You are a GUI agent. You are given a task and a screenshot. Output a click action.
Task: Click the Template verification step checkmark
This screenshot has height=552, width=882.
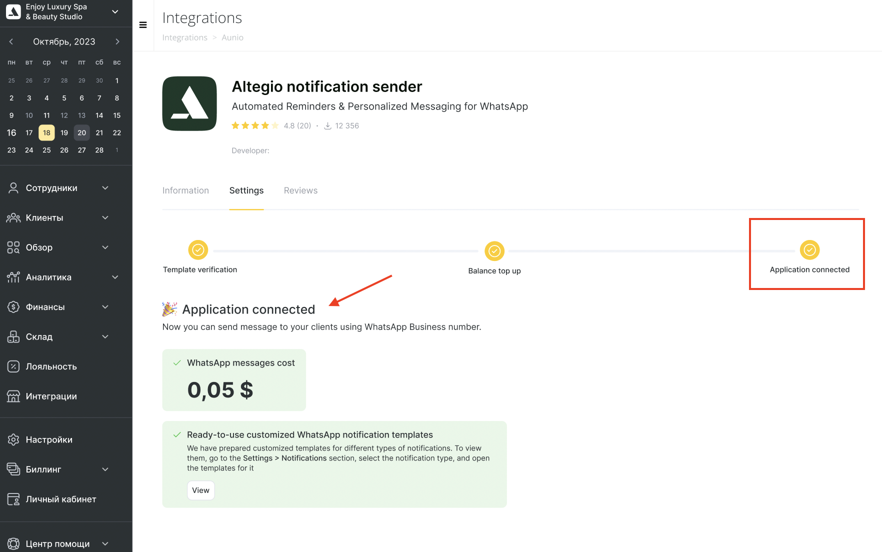tap(198, 250)
